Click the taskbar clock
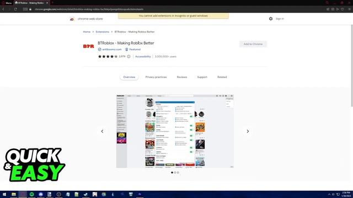Screen dimensions: 353x198 coord(346,194)
